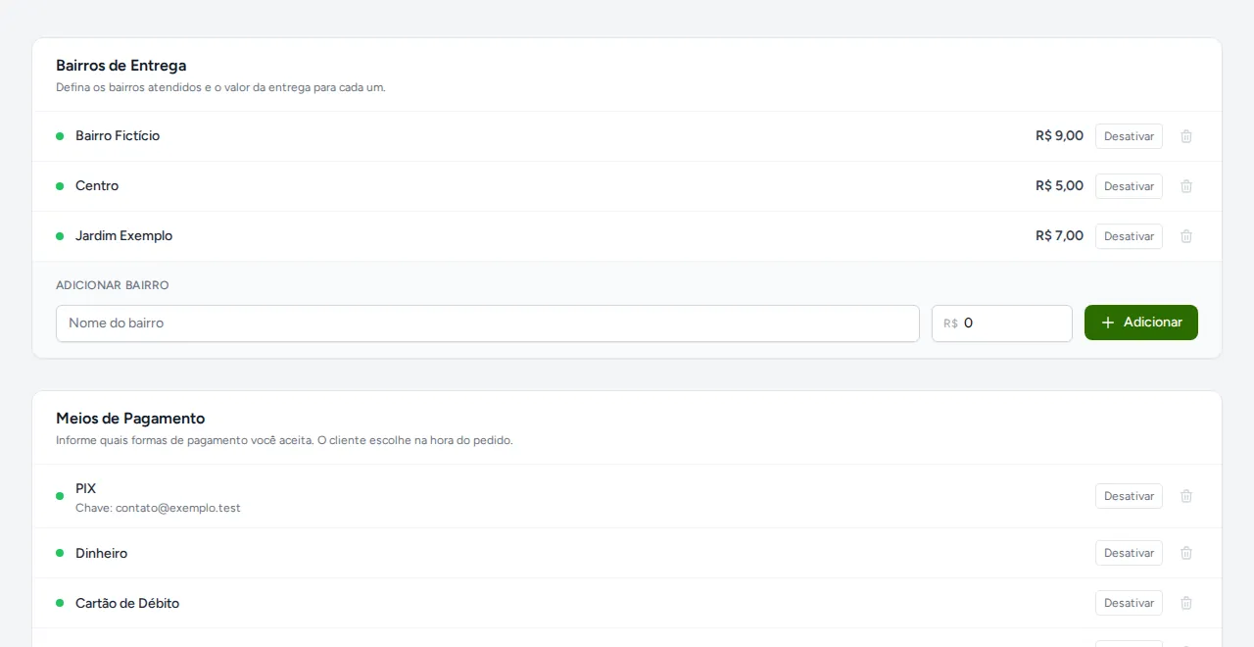
Task: Click the Chave: contato@exemplo.test text
Action: [x=158, y=508]
